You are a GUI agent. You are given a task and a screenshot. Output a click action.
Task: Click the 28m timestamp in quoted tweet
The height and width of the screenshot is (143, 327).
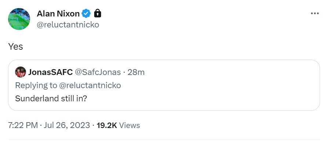[x=136, y=72]
